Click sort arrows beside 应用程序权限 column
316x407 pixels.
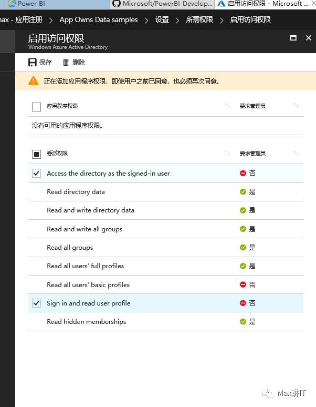[x=227, y=105]
